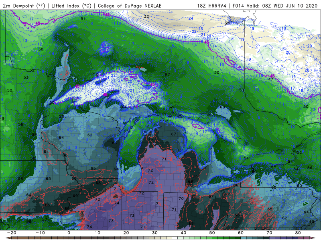The height and width of the screenshot is (240, 321).
Task: Click the black dewpoint value 44 near Lake Superior
Action: (x=124, y=106)
